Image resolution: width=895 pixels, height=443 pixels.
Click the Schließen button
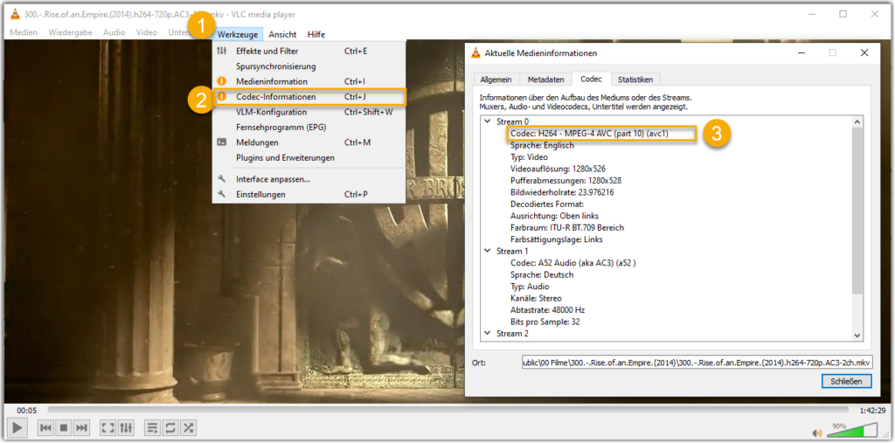tap(847, 382)
